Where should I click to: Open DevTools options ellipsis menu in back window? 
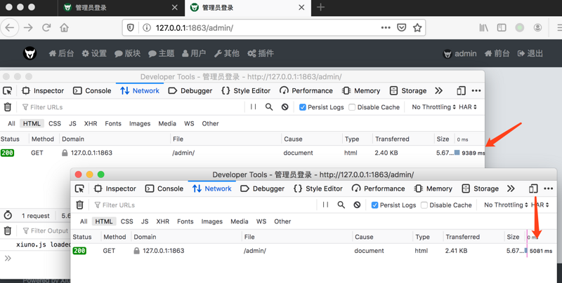pos(476,91)
